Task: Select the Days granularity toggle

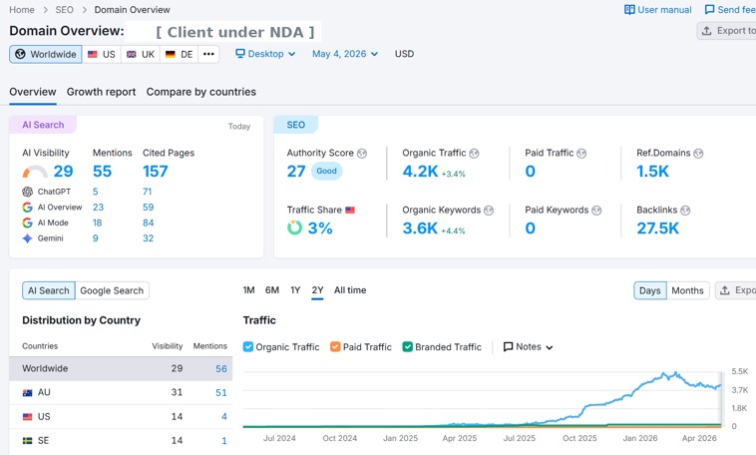Action: click(x=650, y=290)
